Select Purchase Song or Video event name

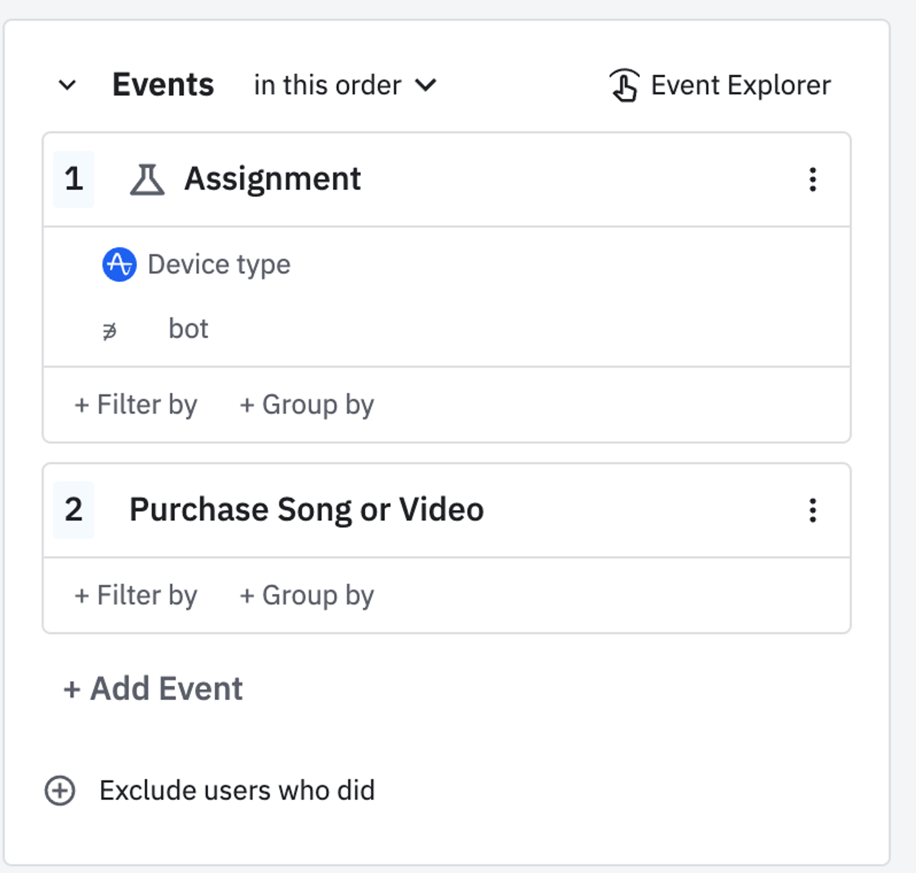coord(306,510)
